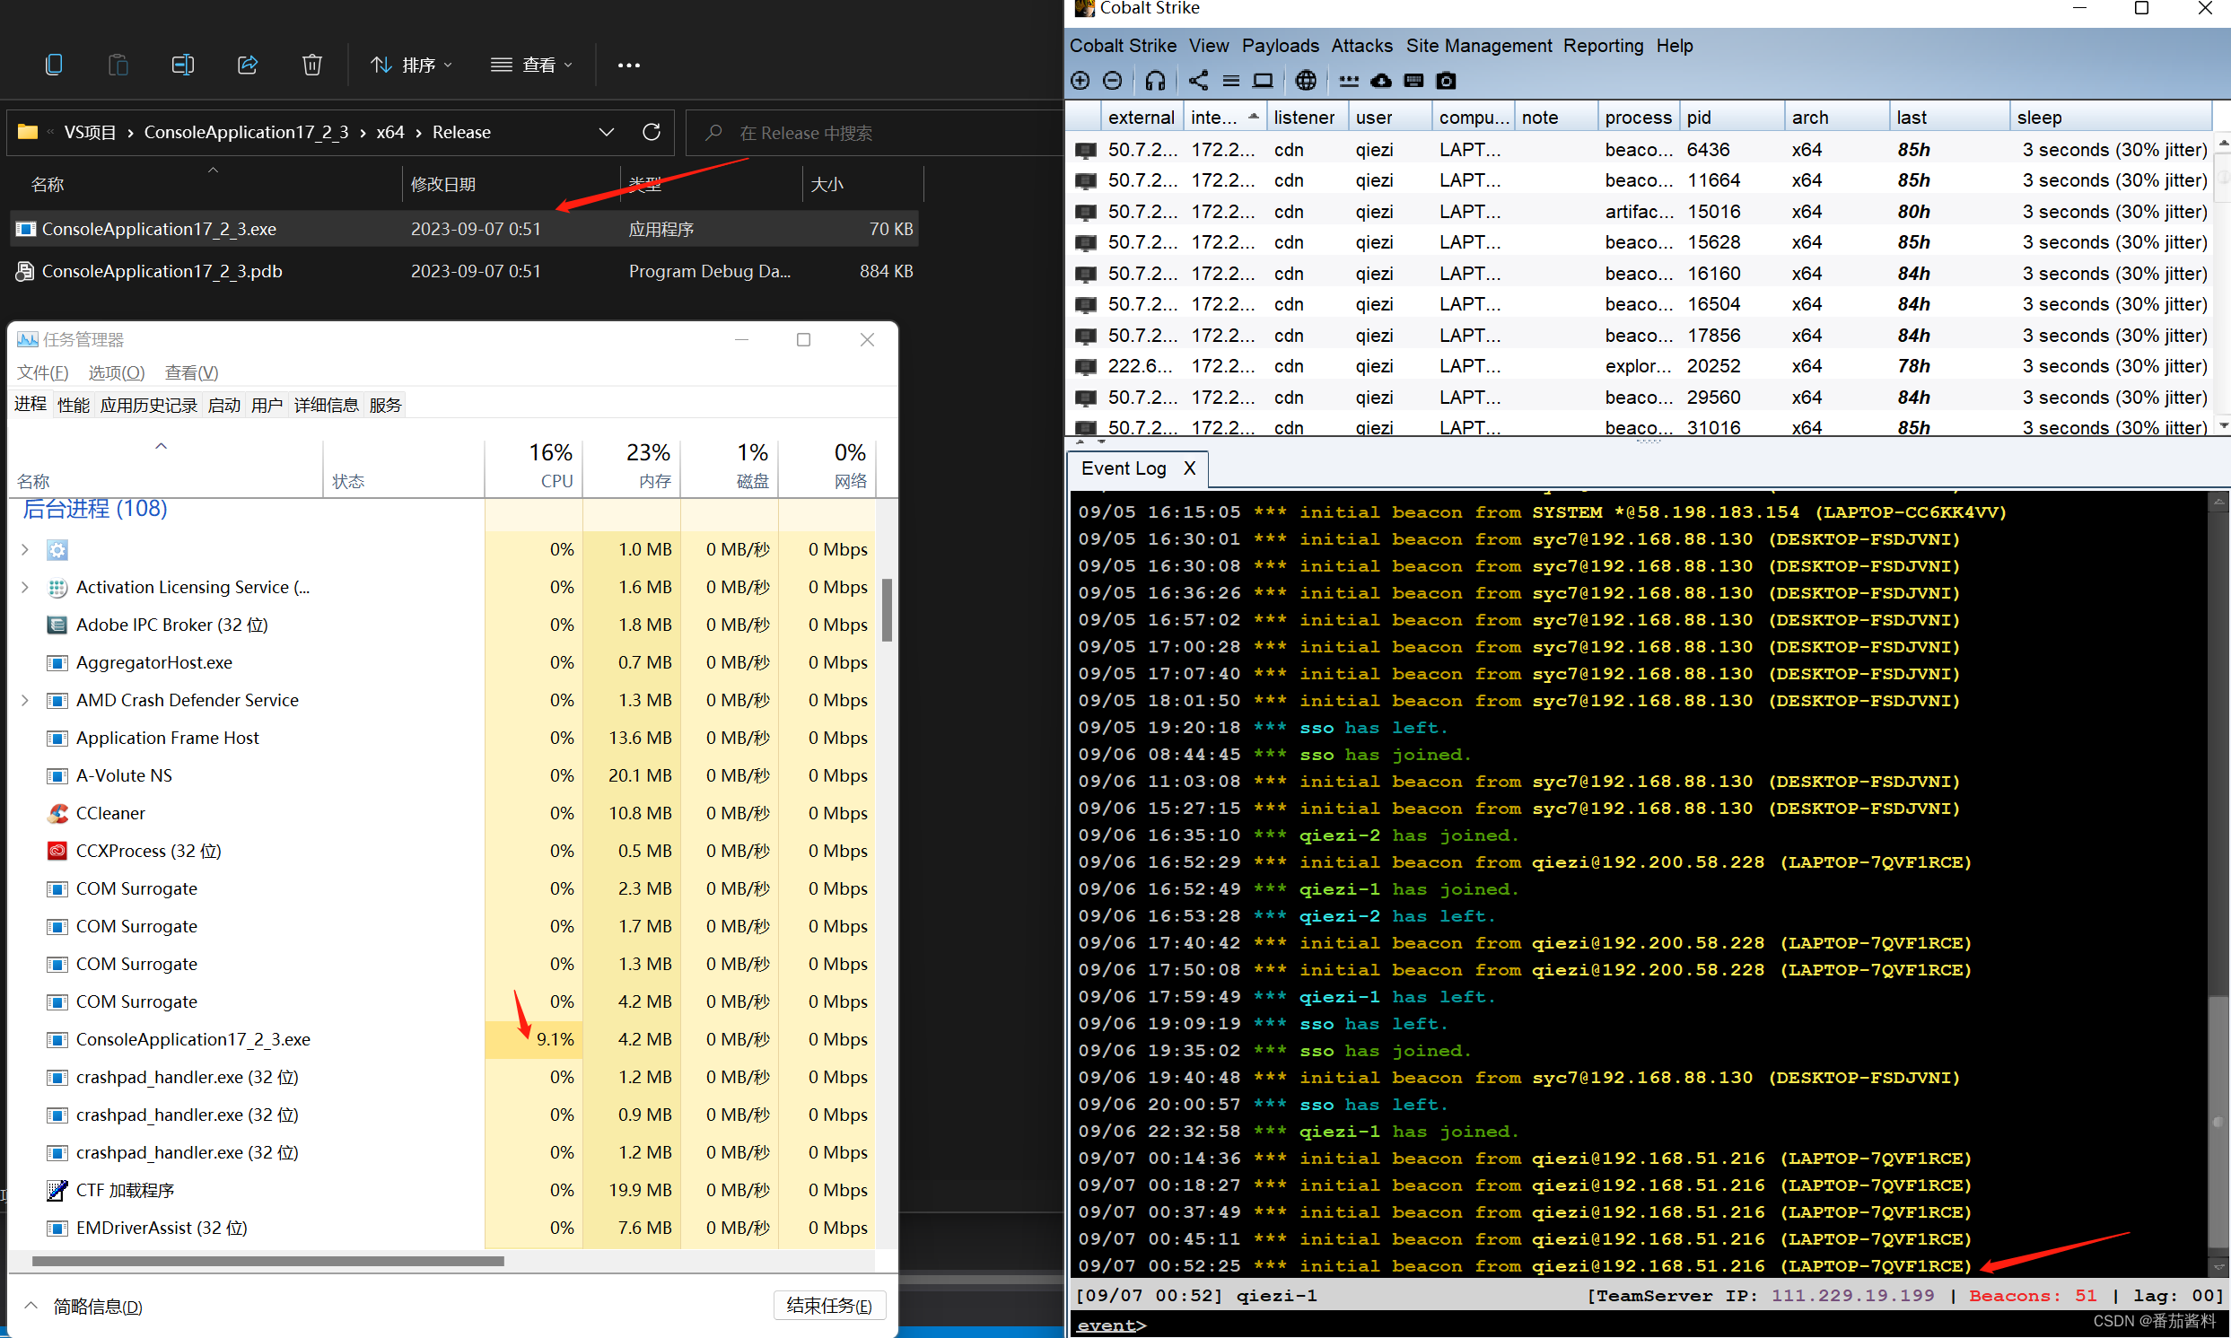Click paste icon in Explorer toolbar

tap(118, 65)
